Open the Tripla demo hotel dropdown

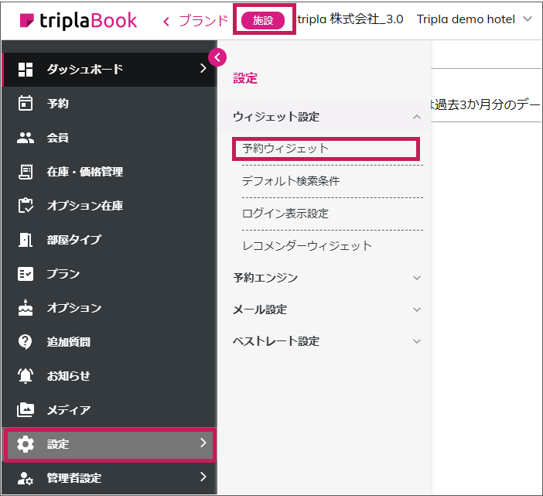click(x=473, y=19)
